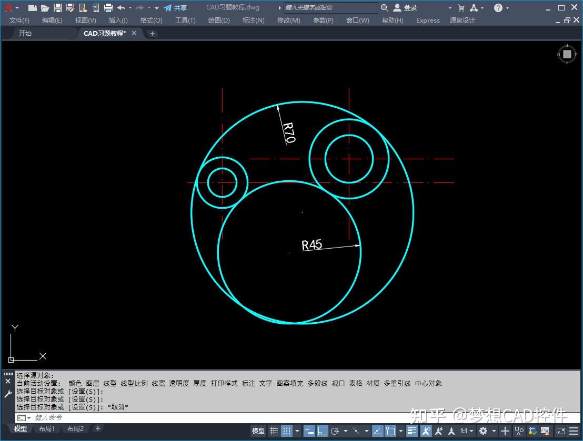
Task: Click the Open file folder icon
Action: [45, 8]
